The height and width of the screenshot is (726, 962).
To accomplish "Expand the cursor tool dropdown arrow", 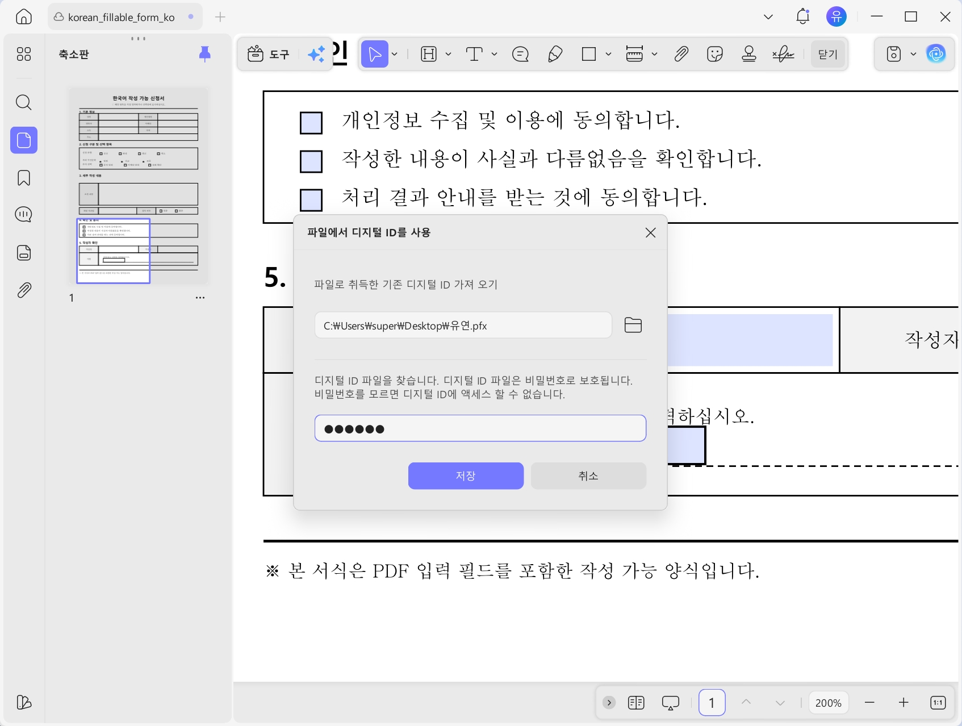I will [394, 55].
